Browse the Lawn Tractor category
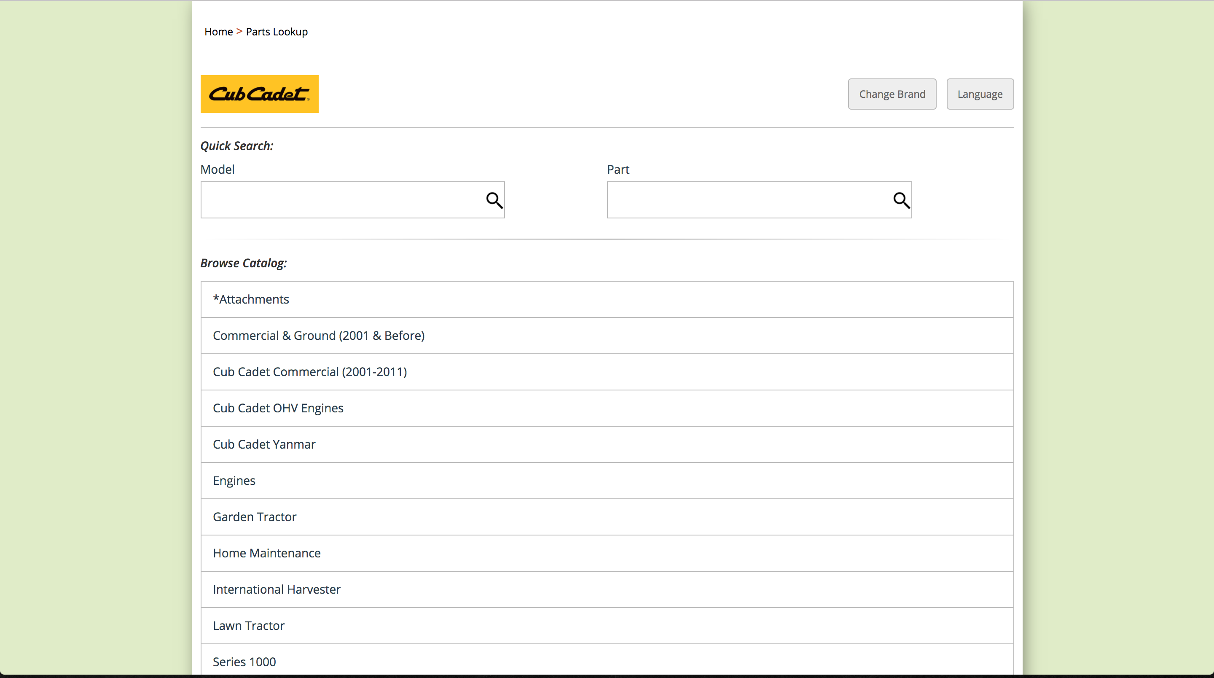The width and height of the screenshot is (1214, 678). (x=607, y=626)
